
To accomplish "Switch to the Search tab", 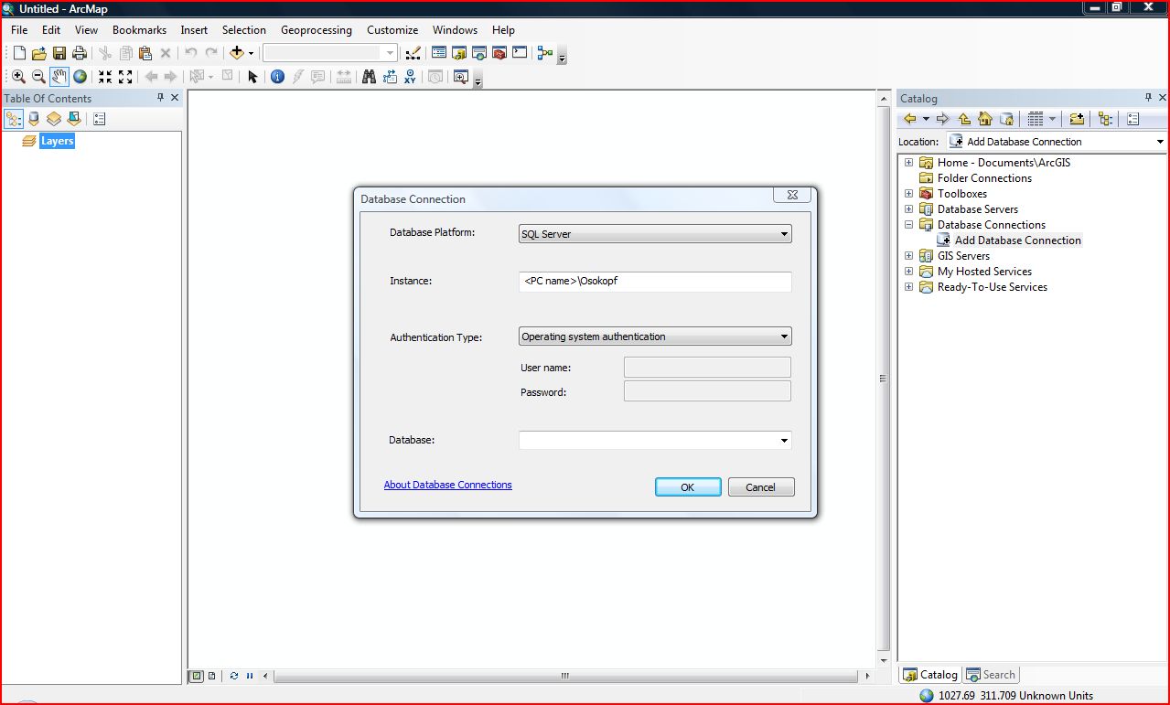I will click(x=991, y=675).
